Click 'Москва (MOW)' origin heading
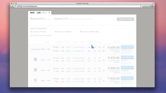The height and width of the screenshot is (93, 166). pos(37,19)
